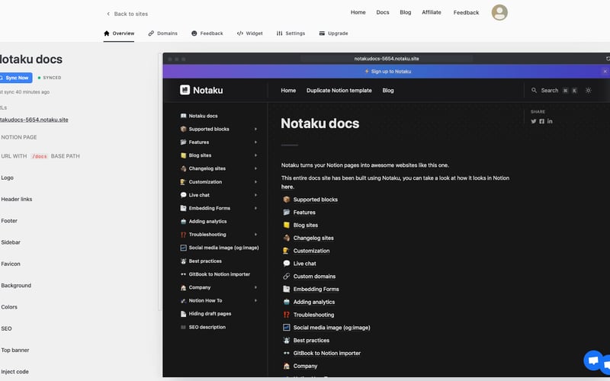
Task: Click the Back to sites link
Action: [x=127, y=14]
